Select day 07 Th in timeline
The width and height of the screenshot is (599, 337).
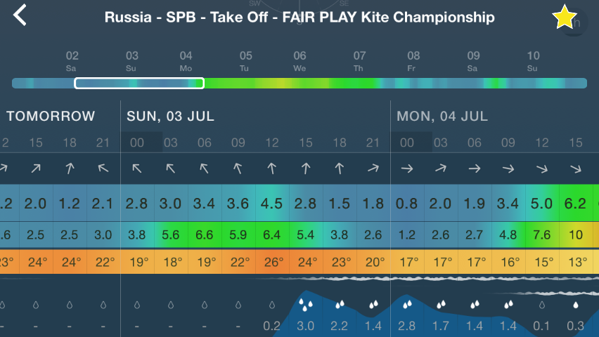tap(359, 61)
